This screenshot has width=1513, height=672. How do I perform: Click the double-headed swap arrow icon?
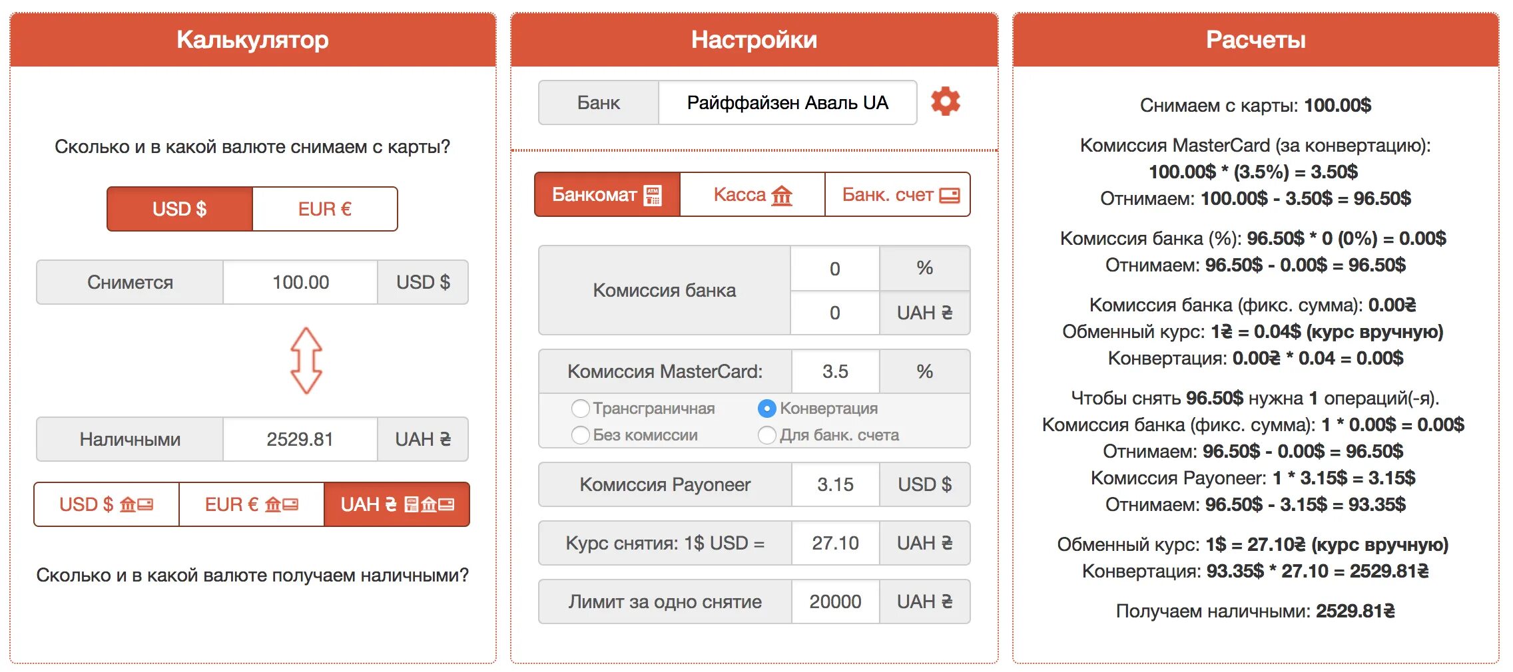tap(306, 360)
